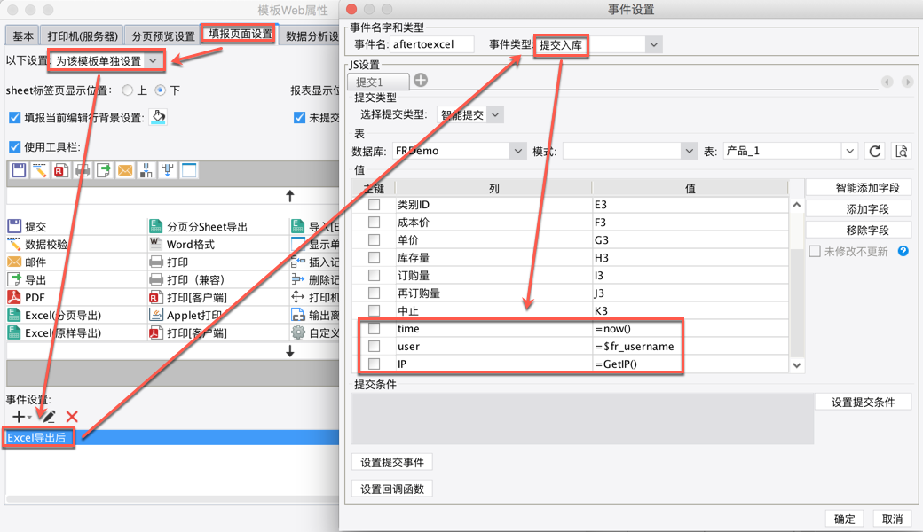Check the primary key box for 单价

pyautogui.click(x=374, y=239)
